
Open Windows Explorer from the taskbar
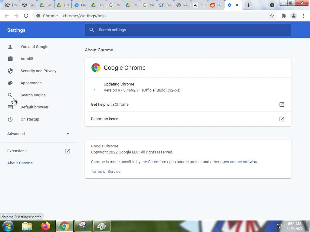click(27, 226)
